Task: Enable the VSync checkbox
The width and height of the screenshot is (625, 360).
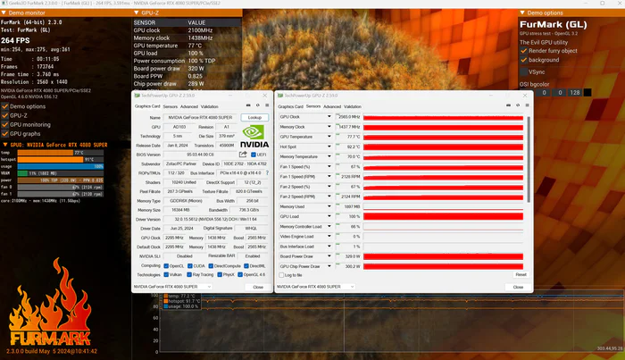Action: click(524, 72)
